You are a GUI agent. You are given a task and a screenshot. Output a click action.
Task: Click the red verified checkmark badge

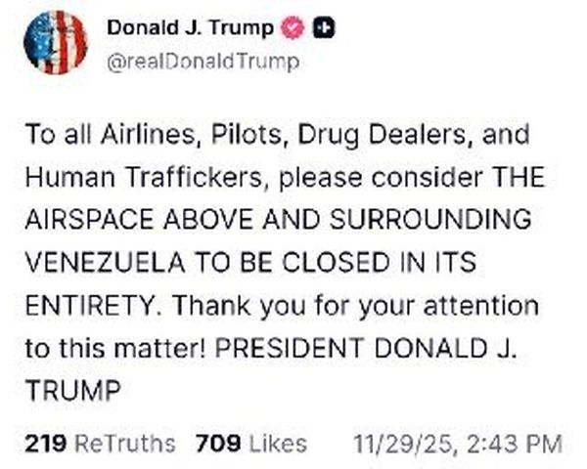293,27
